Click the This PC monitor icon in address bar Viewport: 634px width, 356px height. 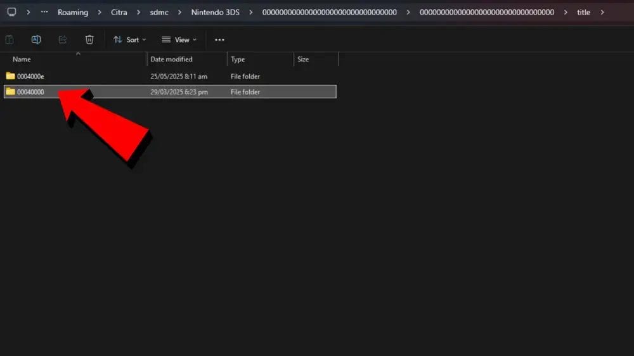[11, 12]
